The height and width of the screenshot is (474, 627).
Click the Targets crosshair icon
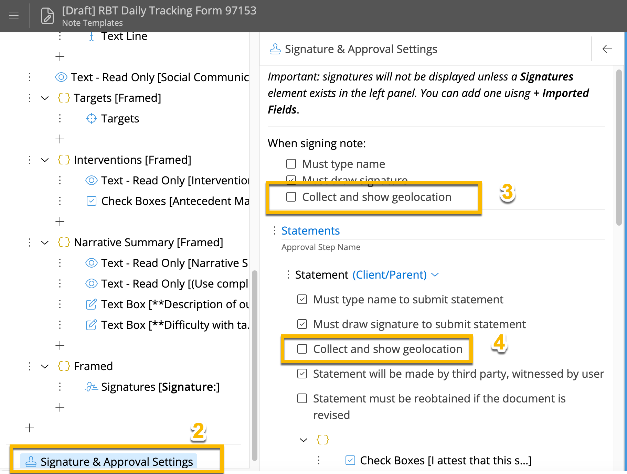tap(91, 119)
